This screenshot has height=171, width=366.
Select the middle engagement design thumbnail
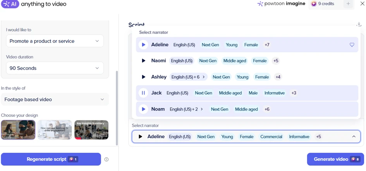(55, 130)
